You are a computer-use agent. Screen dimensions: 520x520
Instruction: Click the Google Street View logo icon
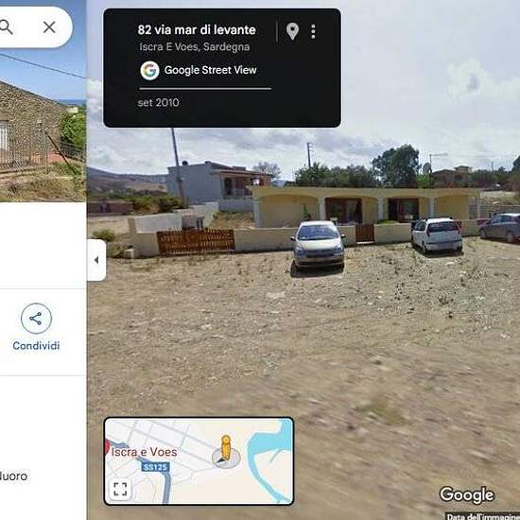coord(149,70)
